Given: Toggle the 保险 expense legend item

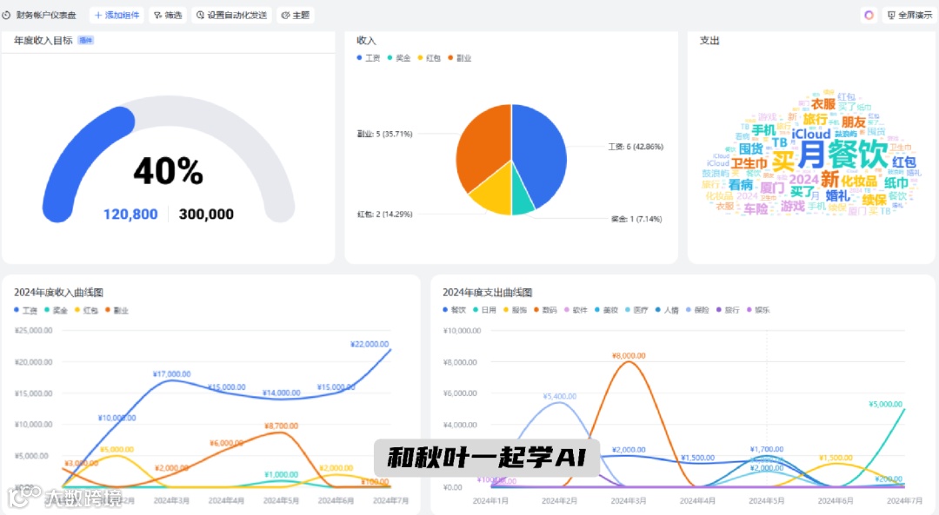Looking at the screenshot, I should (698, 310).
